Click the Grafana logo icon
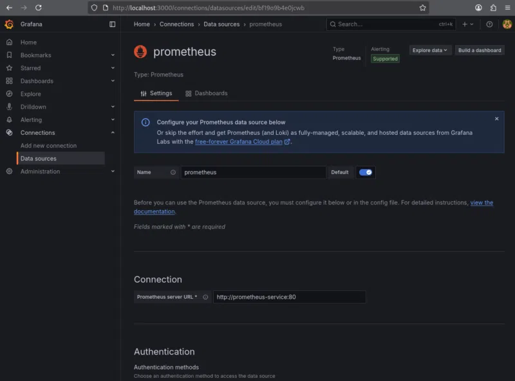The image size is (515, 381). pyautogui.click(x=9, y=24)
